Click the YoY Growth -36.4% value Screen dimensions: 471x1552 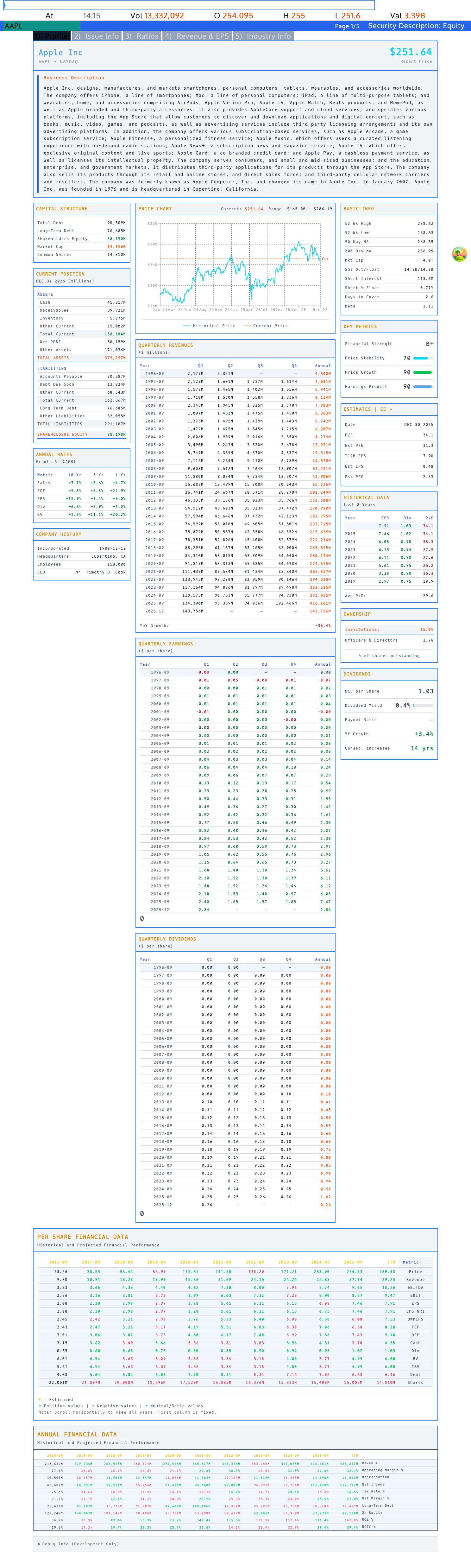(323, 626)
